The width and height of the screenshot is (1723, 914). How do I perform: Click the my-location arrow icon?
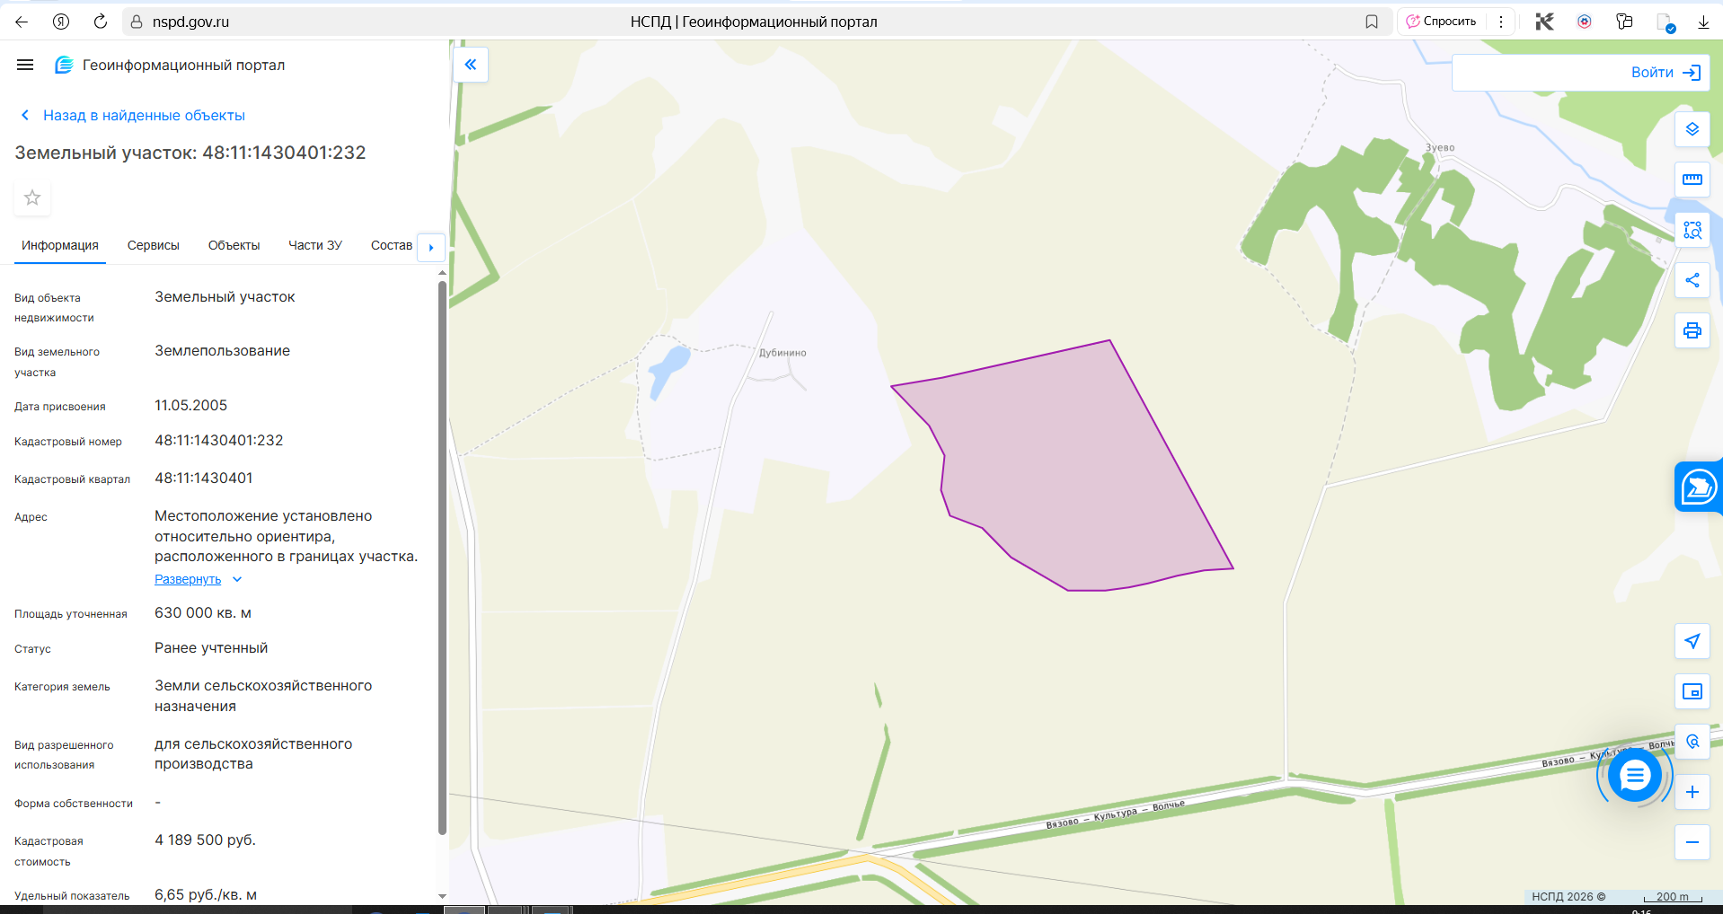click(x=1692, y=641)
